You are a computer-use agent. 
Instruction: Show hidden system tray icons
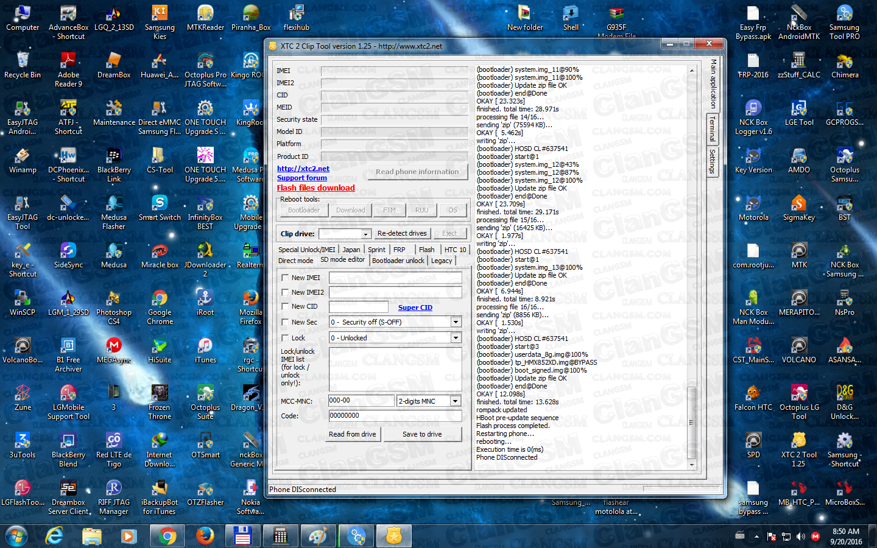(x=756, y=536)
